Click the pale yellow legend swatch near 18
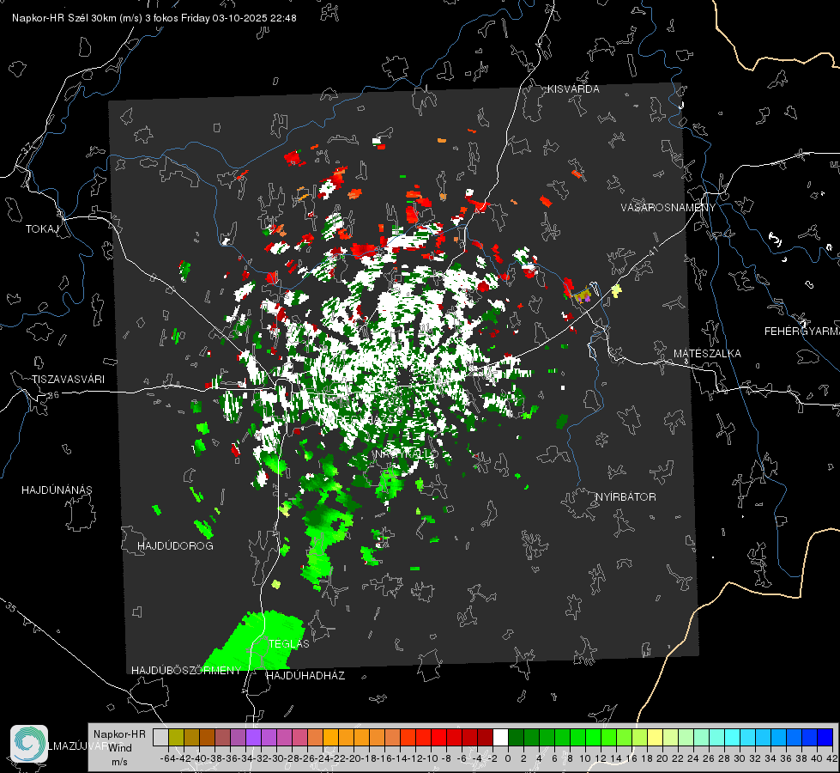This screenshot has width=840, height=773. tap(655, 737)
